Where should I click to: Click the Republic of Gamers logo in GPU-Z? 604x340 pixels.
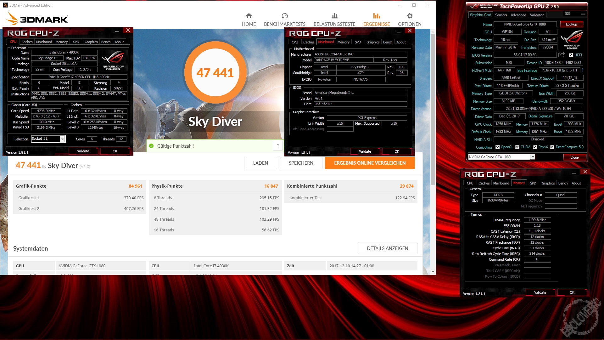pos(572,39)
